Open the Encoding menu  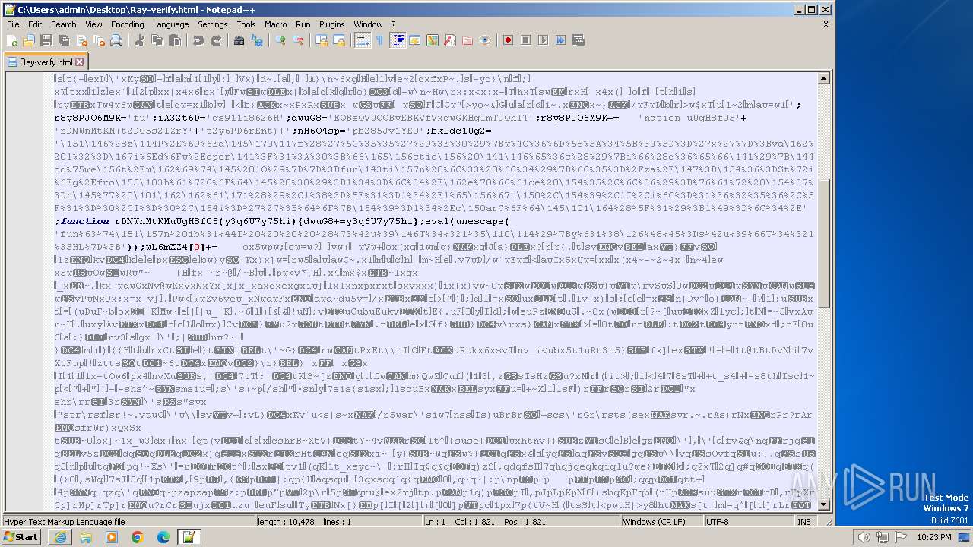(127, 24)
